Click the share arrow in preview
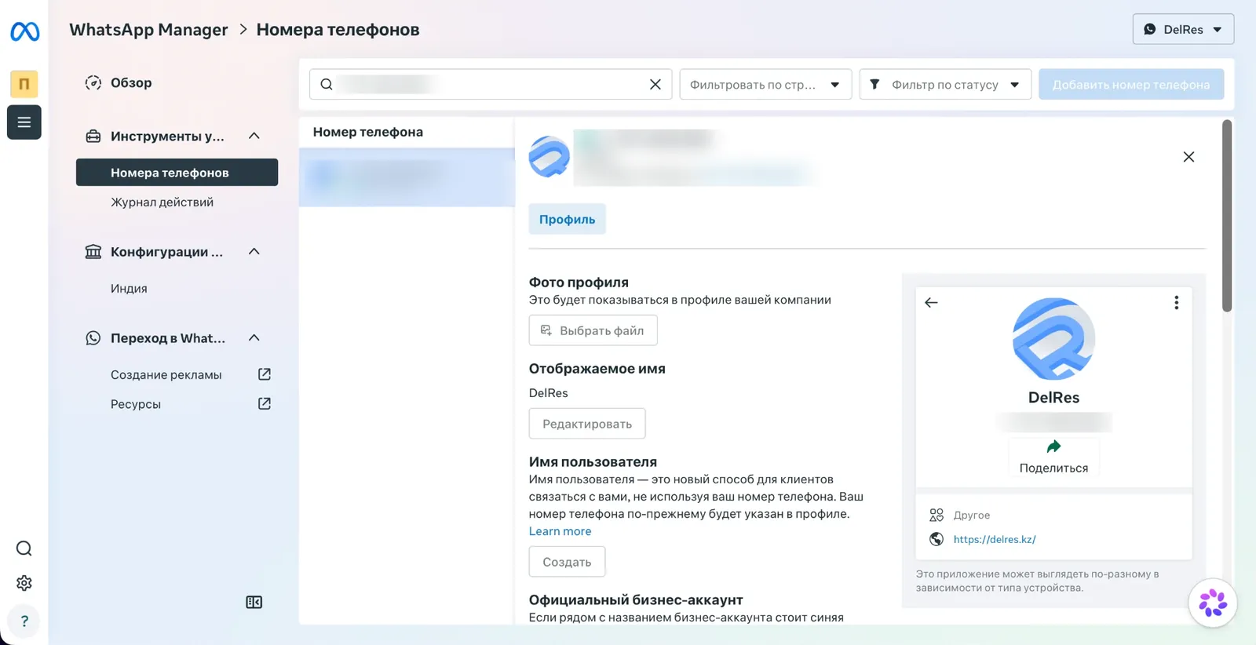Viewport: 1256px width, 645px height. pos(1053,446)
